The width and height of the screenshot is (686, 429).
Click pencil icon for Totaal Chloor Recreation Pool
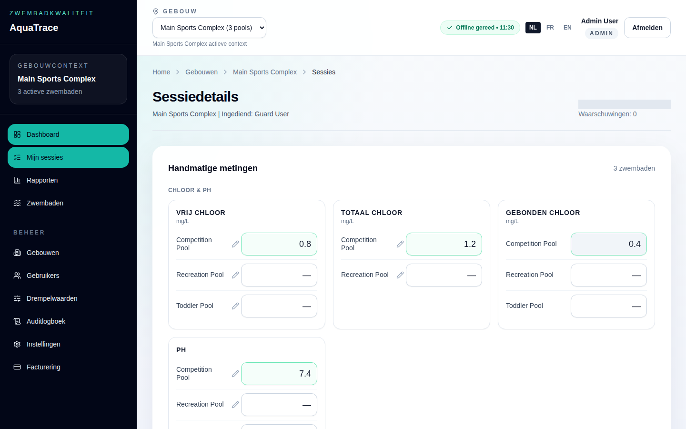[x=400, y=275]
